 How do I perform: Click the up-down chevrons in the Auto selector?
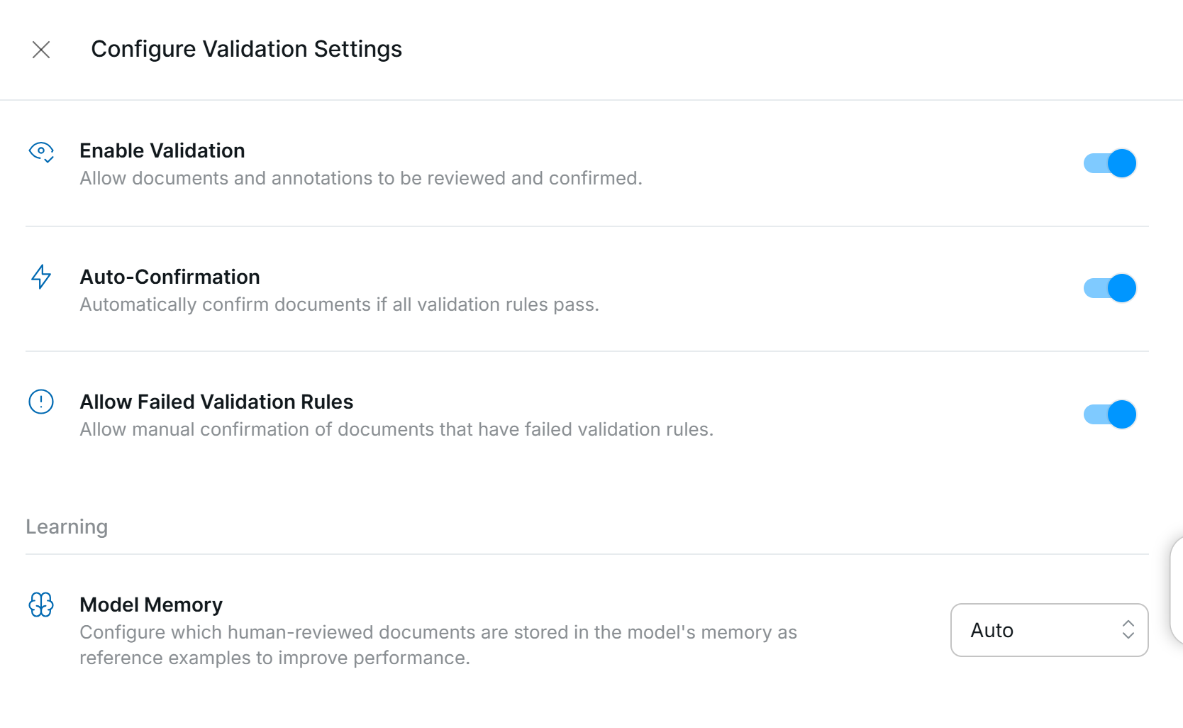point(1128,630)
